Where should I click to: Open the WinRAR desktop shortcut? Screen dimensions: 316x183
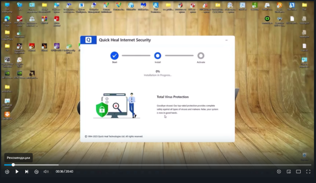(x=44, y=20)
